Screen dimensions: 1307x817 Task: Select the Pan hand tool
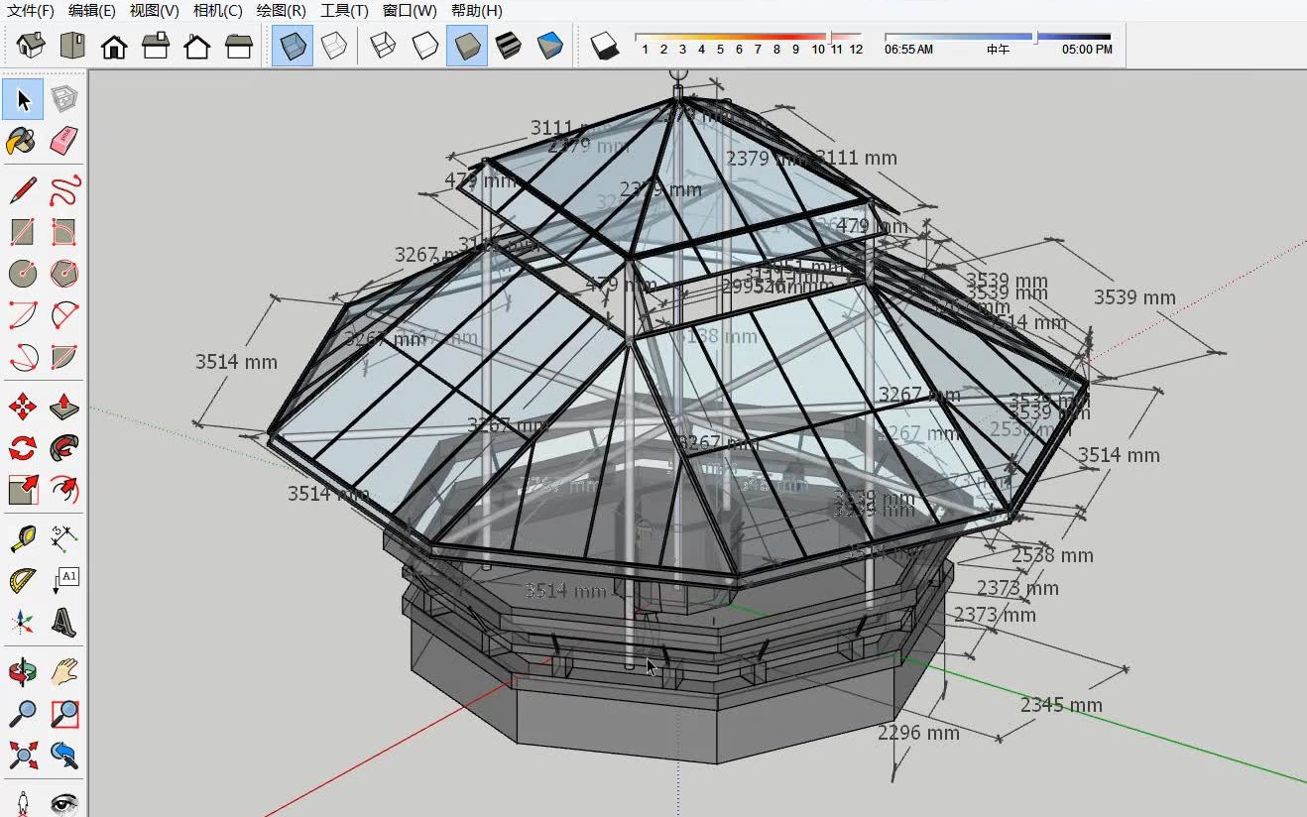[x=64, y=671]
